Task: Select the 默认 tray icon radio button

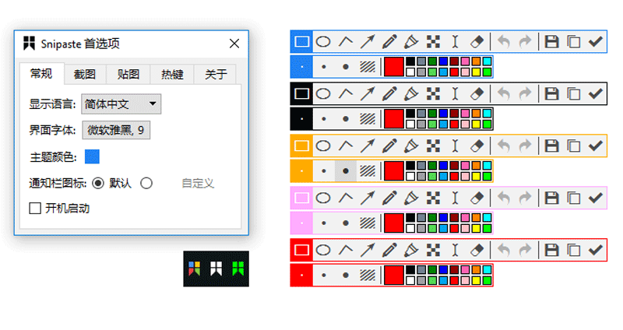Action: [x=98, y=183]
